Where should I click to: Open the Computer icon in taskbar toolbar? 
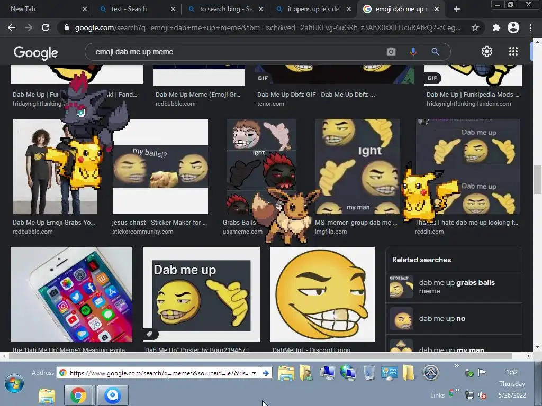[327, 373]
